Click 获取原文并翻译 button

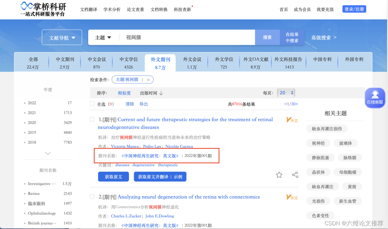[x=160, y=177]
